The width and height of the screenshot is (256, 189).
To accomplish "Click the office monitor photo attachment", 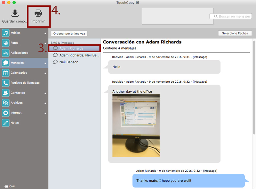I will tap(136, 125).
